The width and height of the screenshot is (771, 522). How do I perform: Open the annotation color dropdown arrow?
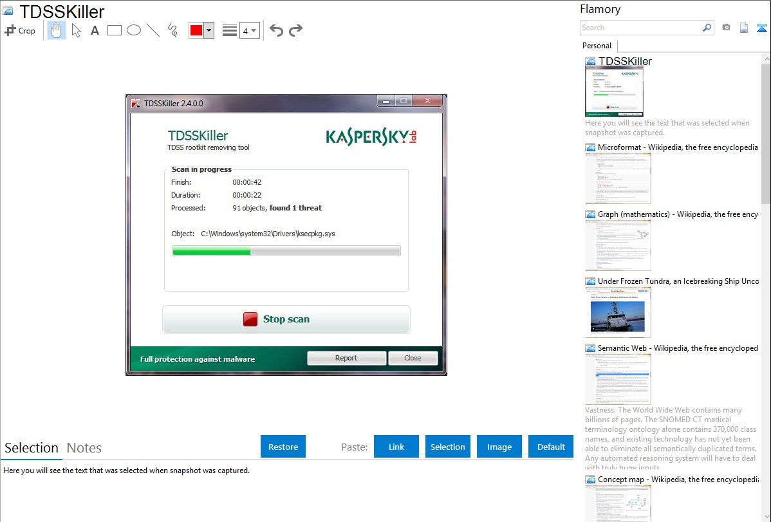[209, 30]
